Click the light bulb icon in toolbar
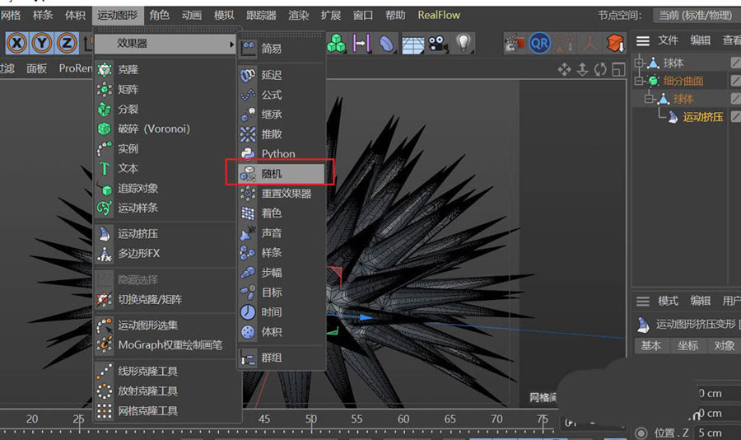This screenshot has height=440, width=741. [464, 42]
